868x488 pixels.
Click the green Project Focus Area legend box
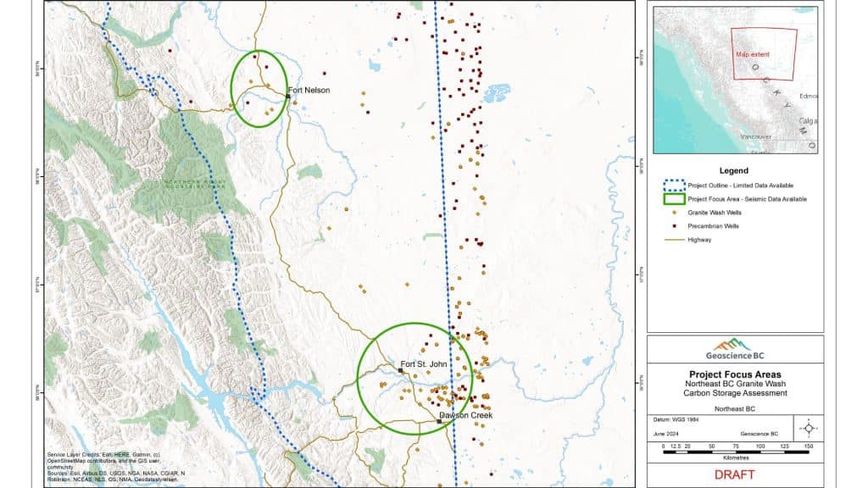coord(671,200)
